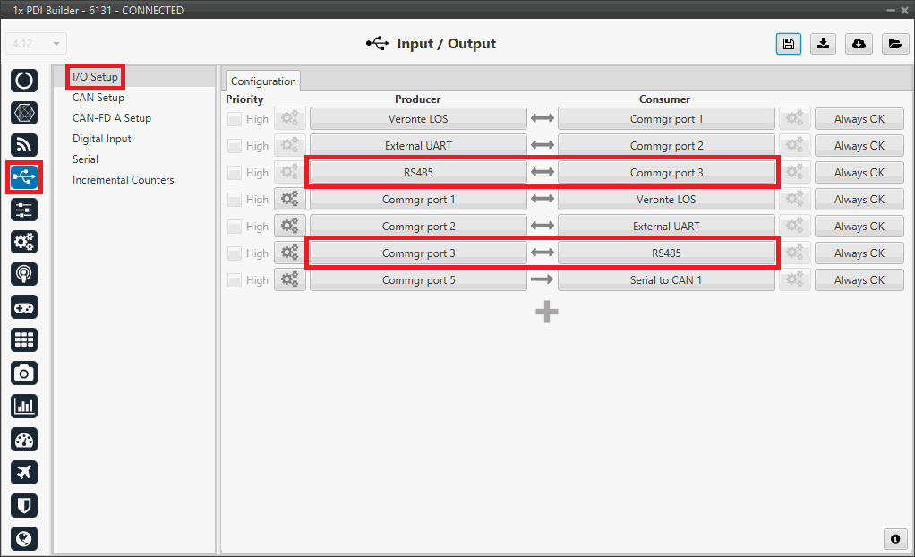Image resolution: width=915 pixels, height=557 pixels.
Task: Open gear settings for Commgr port 2 producer
Action: pos(290,227)
